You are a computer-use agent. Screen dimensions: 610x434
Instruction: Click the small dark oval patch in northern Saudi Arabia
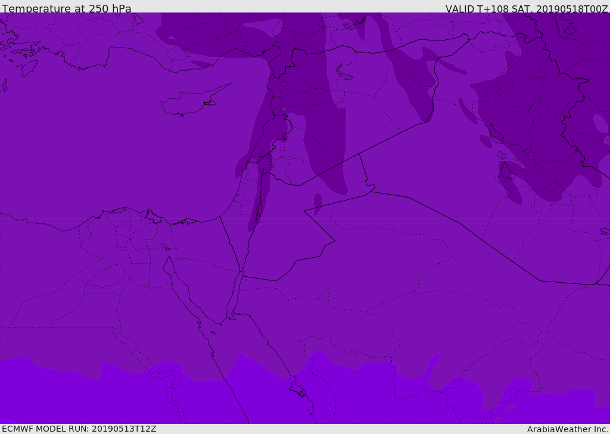point(318,204)
